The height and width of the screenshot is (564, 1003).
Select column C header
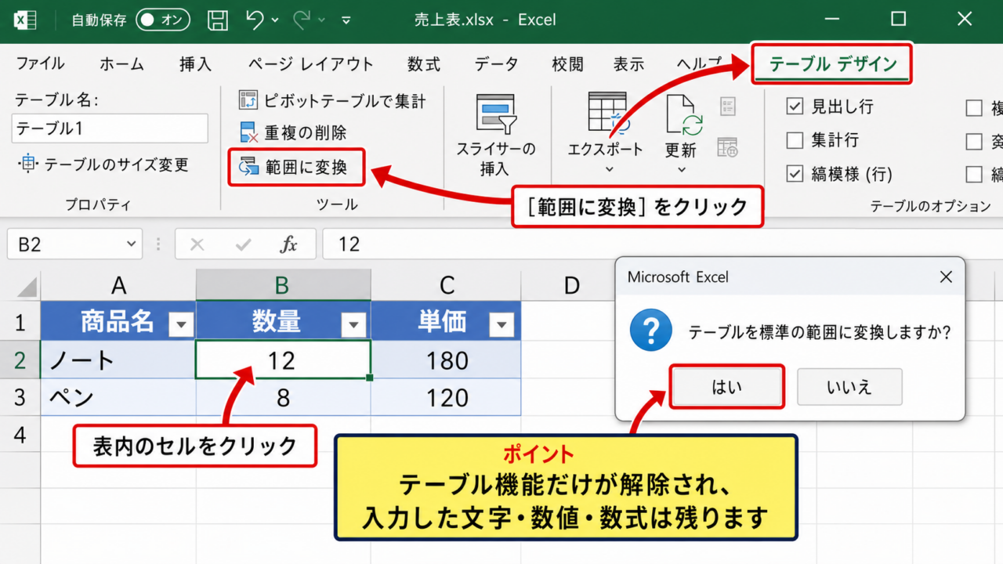coord(447,284)
